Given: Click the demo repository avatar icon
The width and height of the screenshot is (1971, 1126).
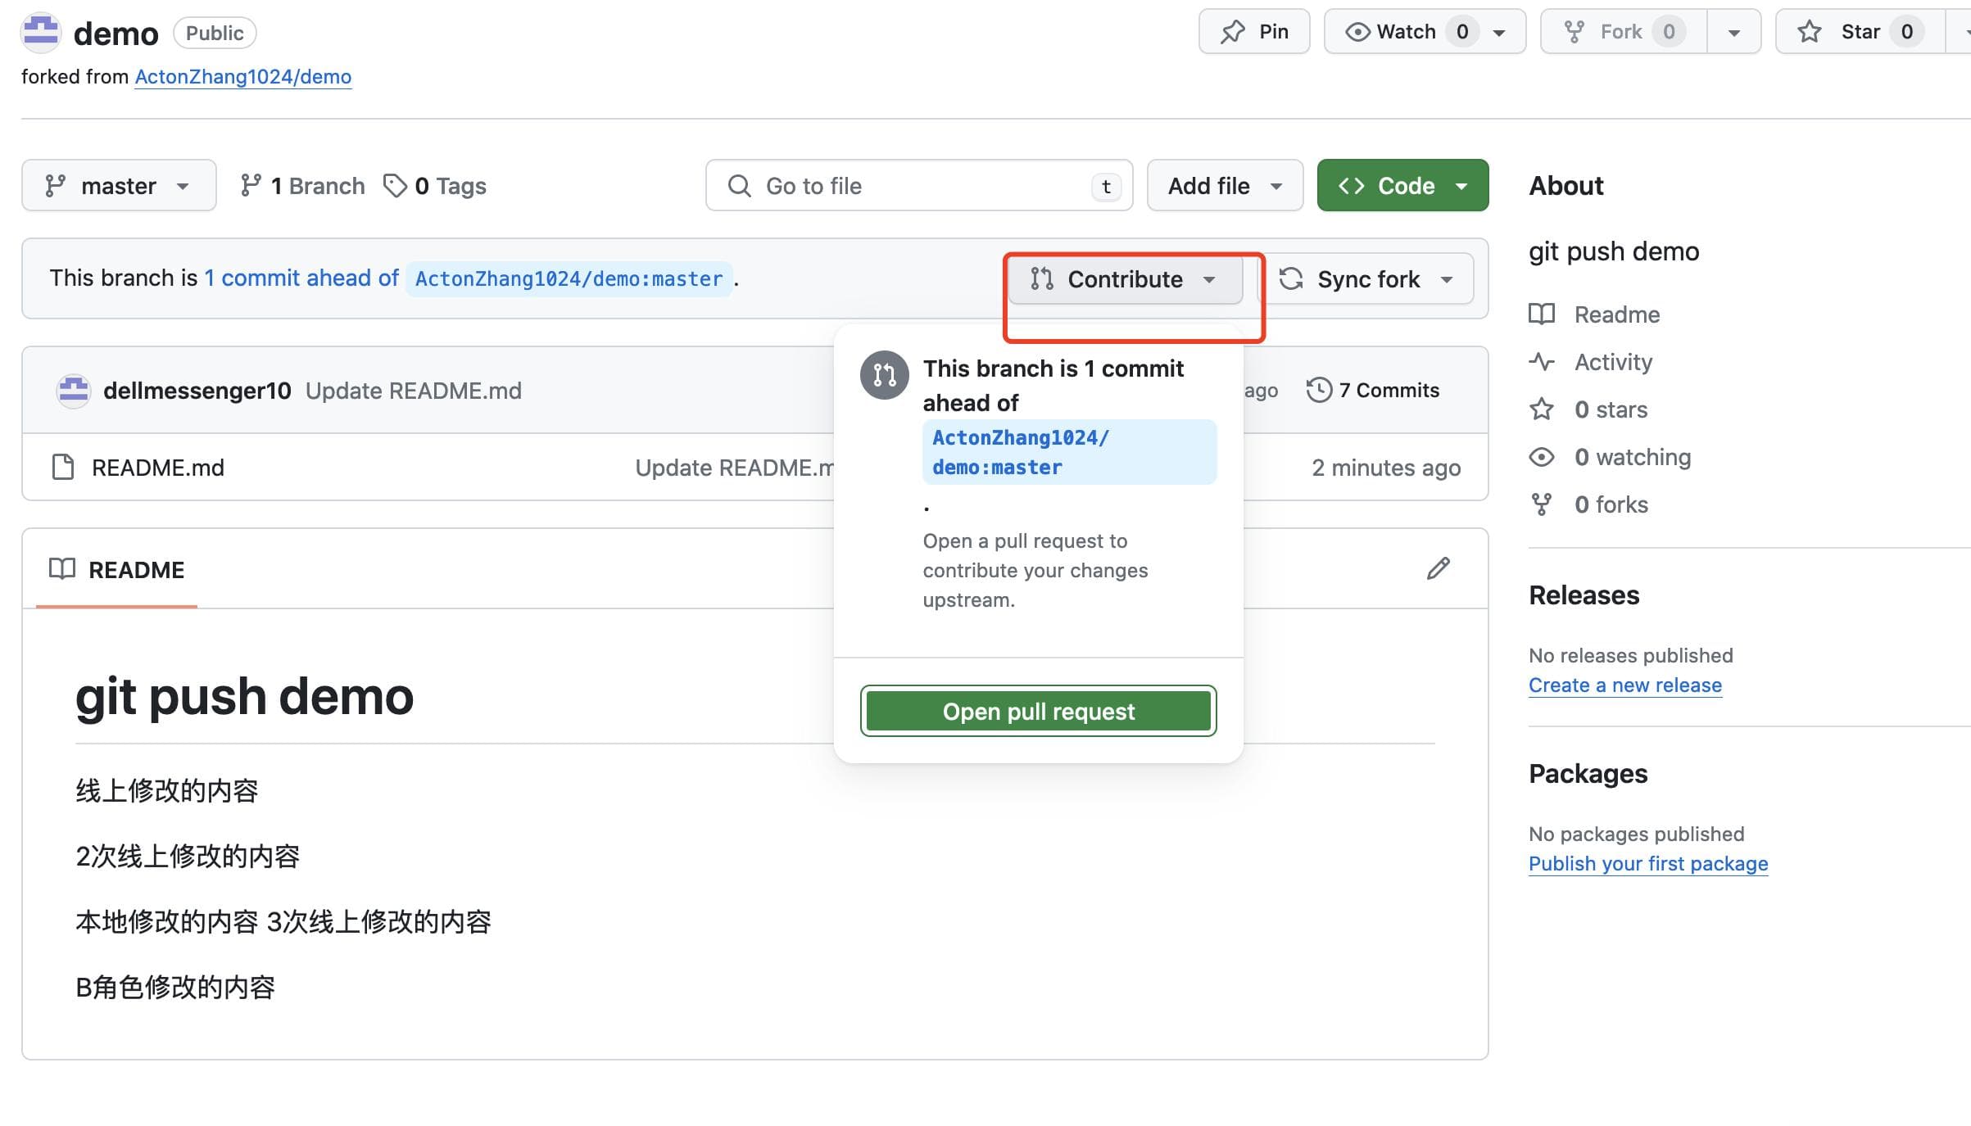Looking at the screenshot, I should pyautogui.click(x=40, y=33).
